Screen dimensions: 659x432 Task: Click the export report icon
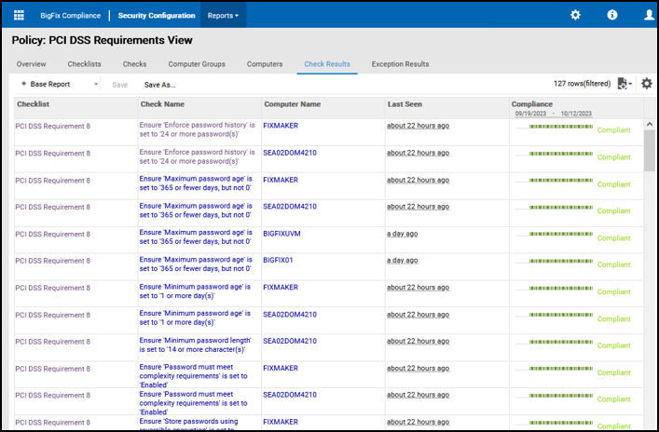point(623,84)
